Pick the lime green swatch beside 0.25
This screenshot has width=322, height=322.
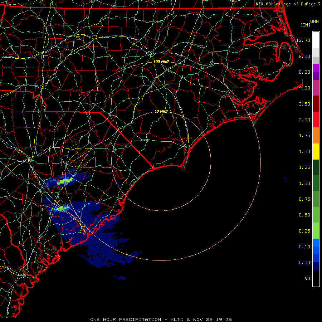(x=316, y=231)
